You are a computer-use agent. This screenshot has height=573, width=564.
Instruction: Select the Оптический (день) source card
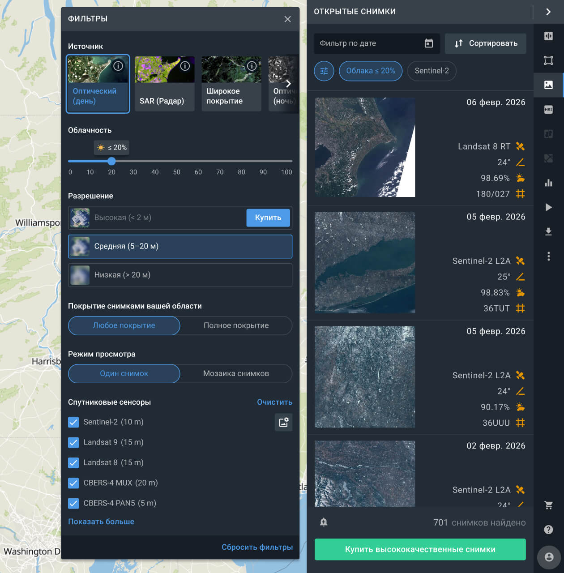click(x=98, y=84)
